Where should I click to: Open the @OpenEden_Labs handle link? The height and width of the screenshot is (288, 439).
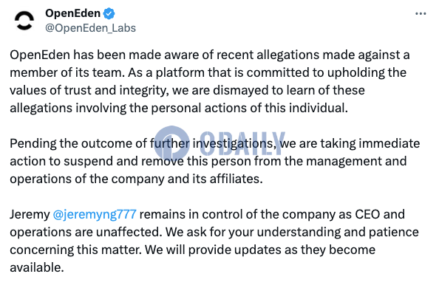point(90,28)
